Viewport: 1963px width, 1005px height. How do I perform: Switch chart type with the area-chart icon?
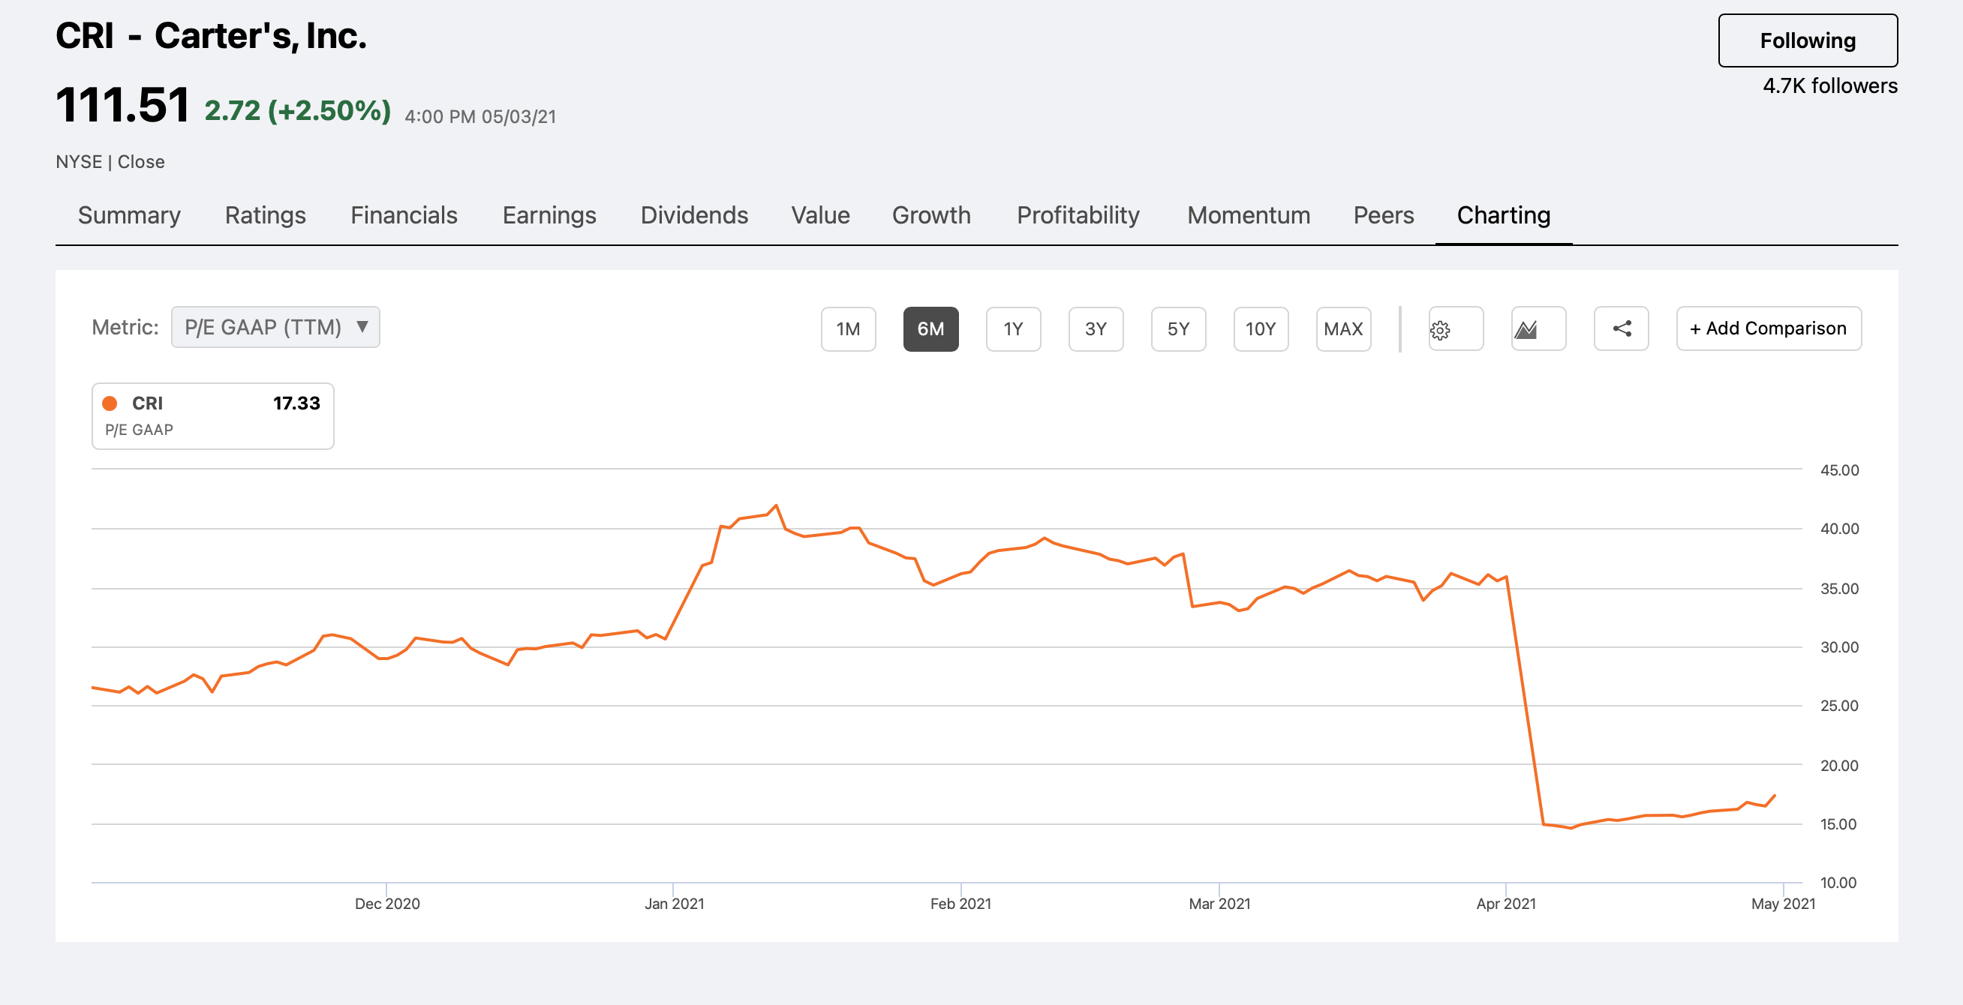1538,329
